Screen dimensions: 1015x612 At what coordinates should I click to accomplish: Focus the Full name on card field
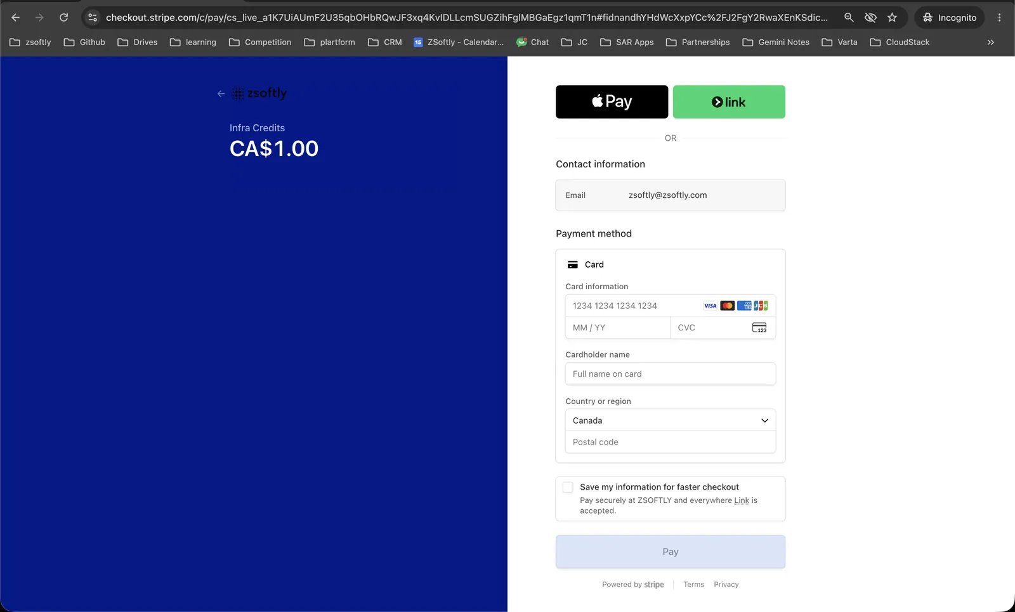(x=671, y=374)
